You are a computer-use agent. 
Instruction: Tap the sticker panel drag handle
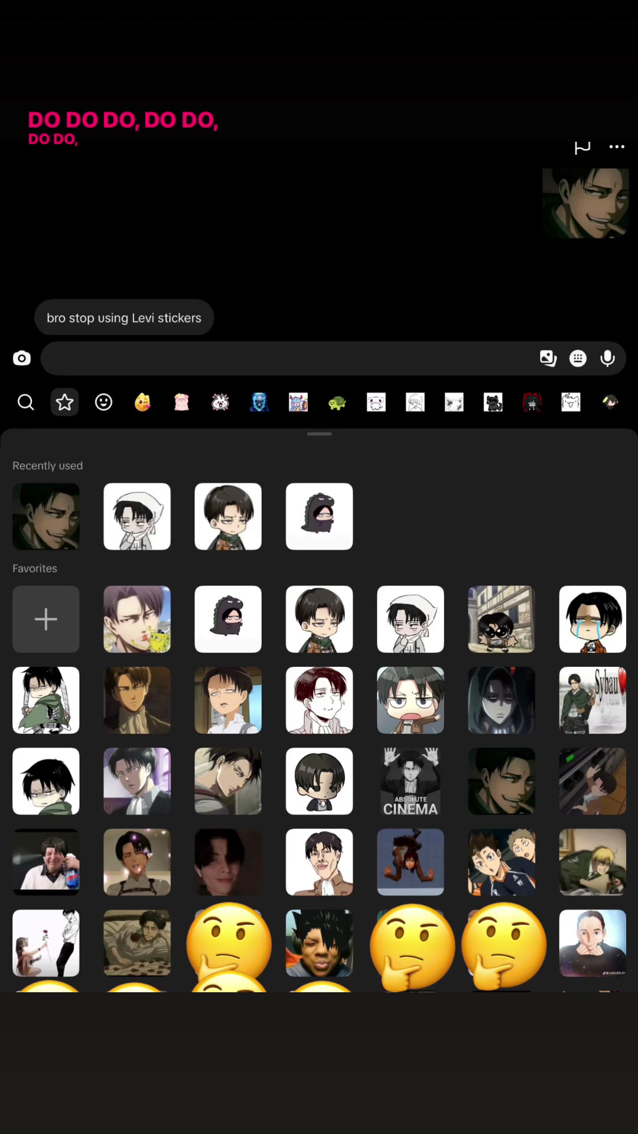click(320, 434)
